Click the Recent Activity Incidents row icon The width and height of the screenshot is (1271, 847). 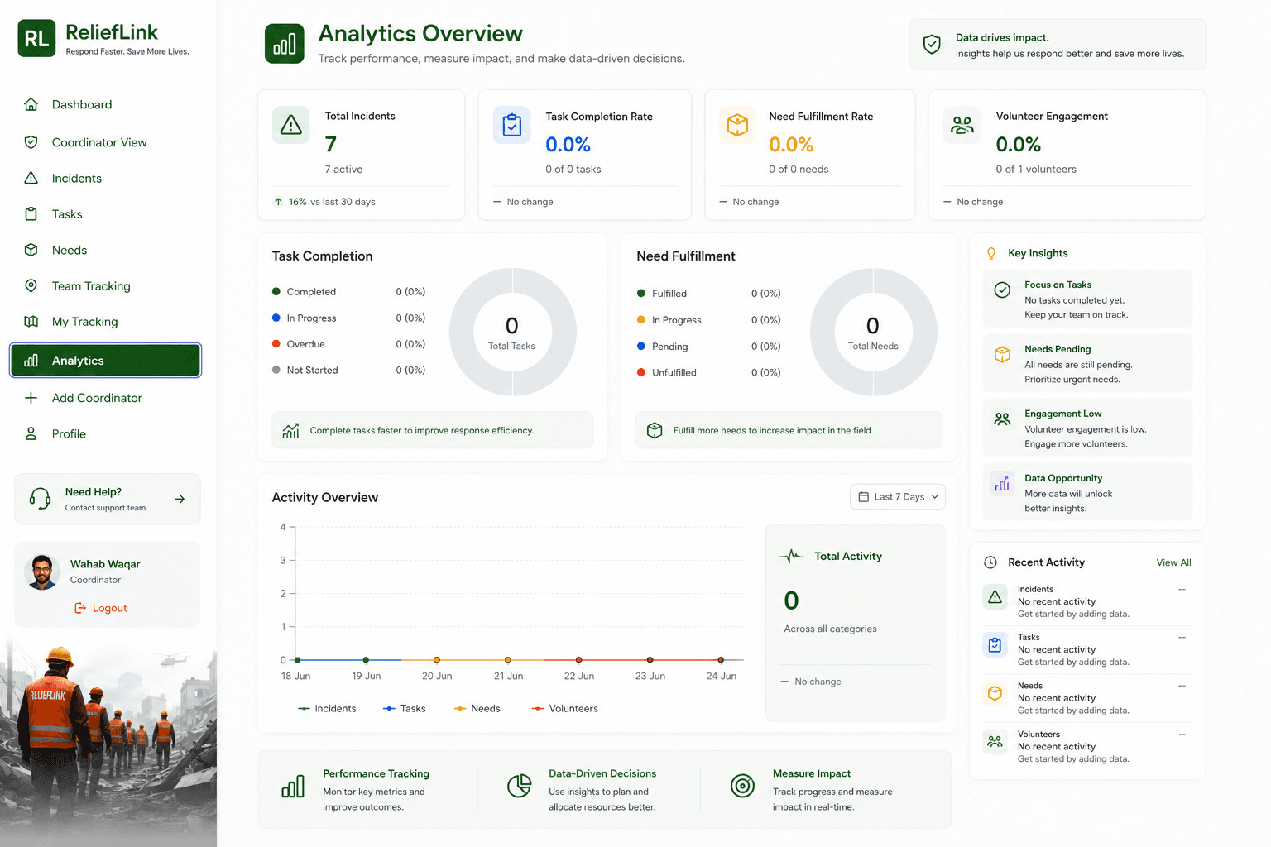(995, 596)
